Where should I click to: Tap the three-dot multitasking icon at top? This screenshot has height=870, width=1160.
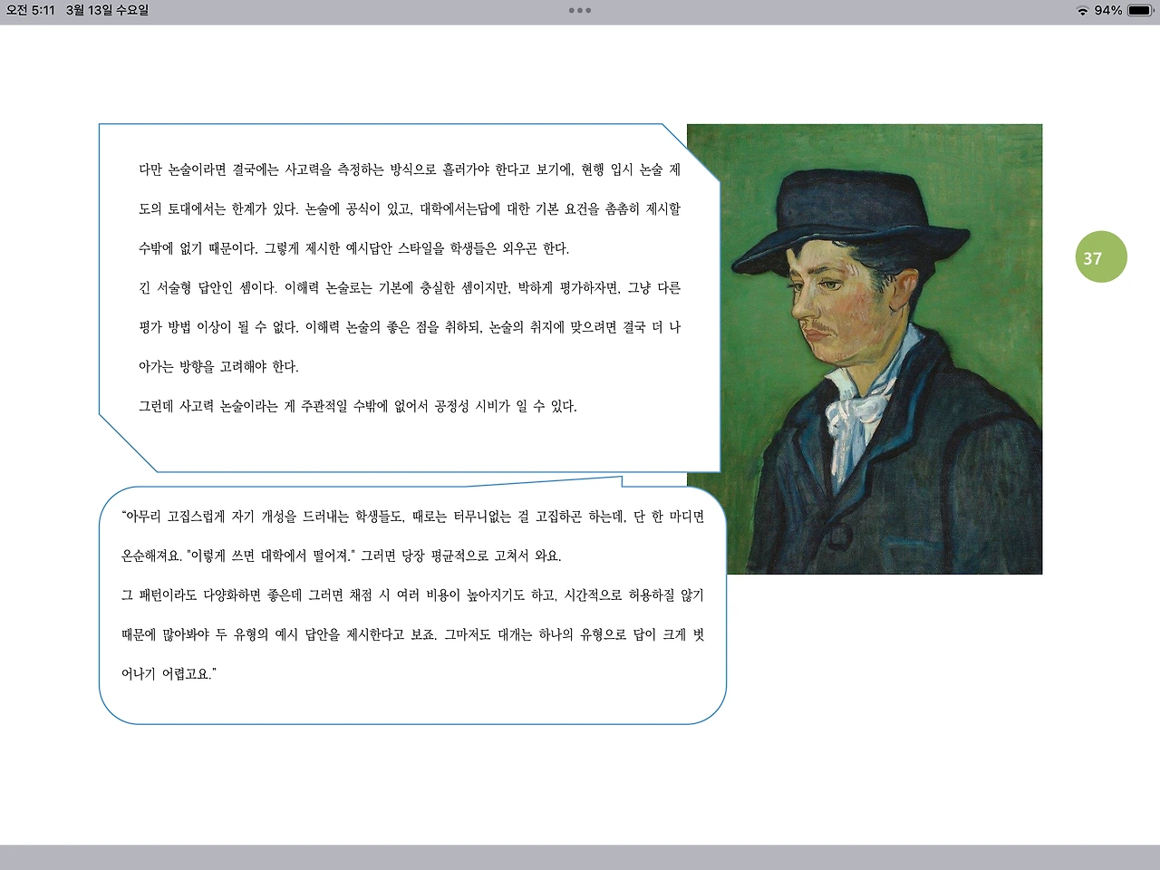pyautogui.click(x=580, y=11)
